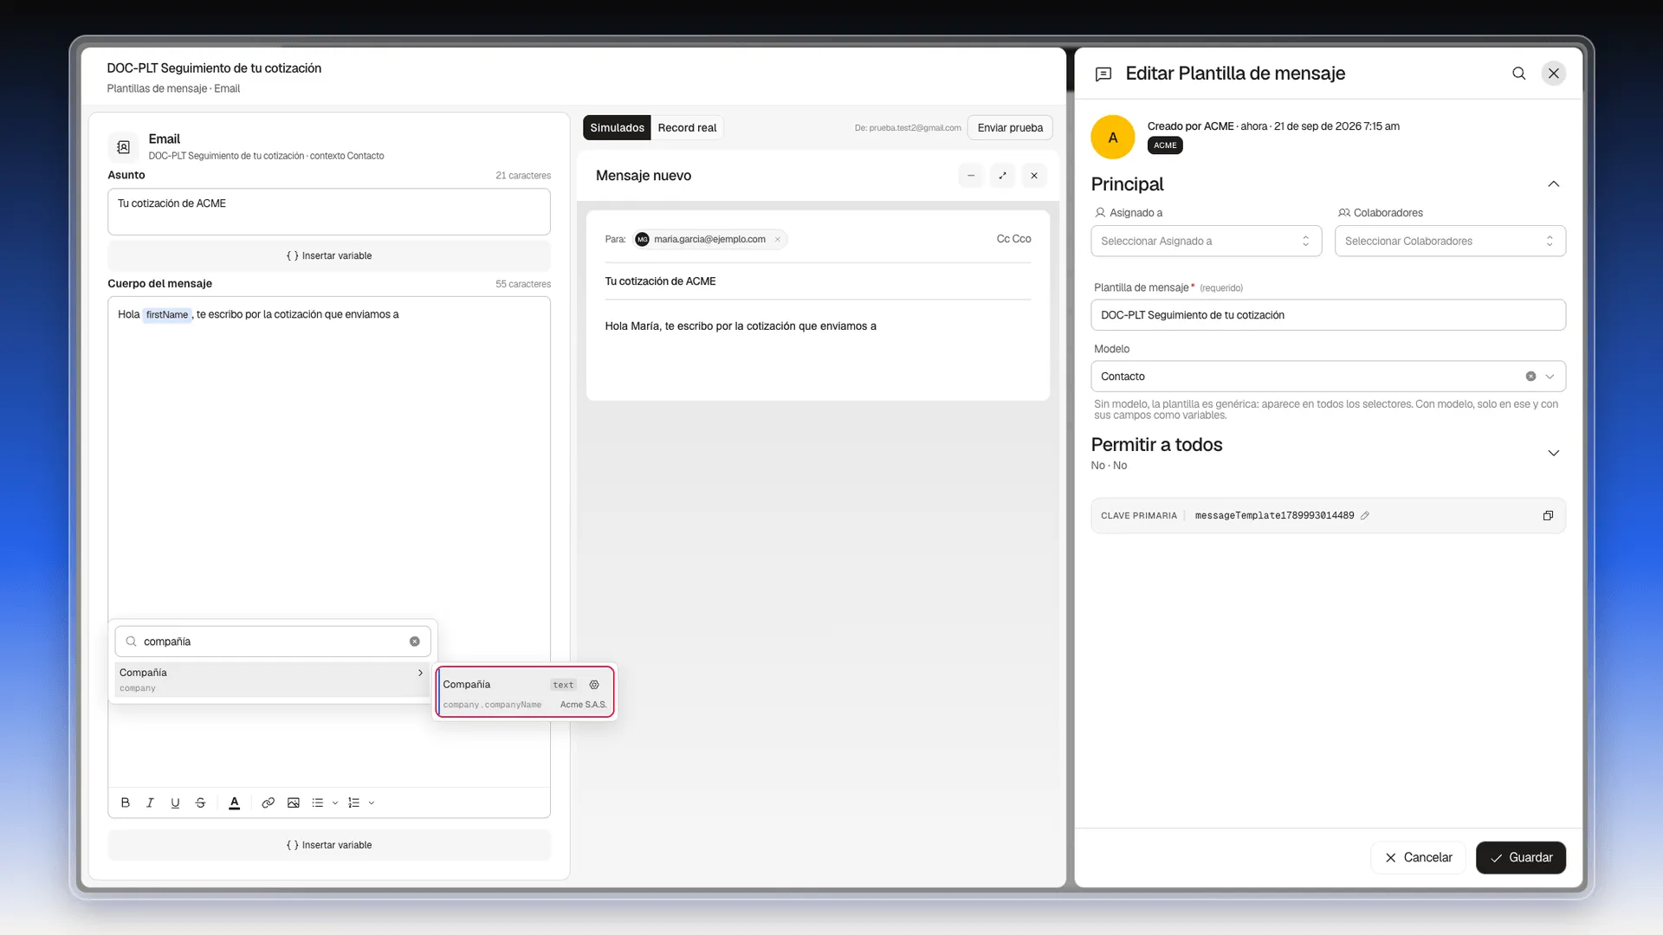Viewport: 1663px width, 935px height.
Task: Click Insertar variable below the subject
Action: (329, 256)
